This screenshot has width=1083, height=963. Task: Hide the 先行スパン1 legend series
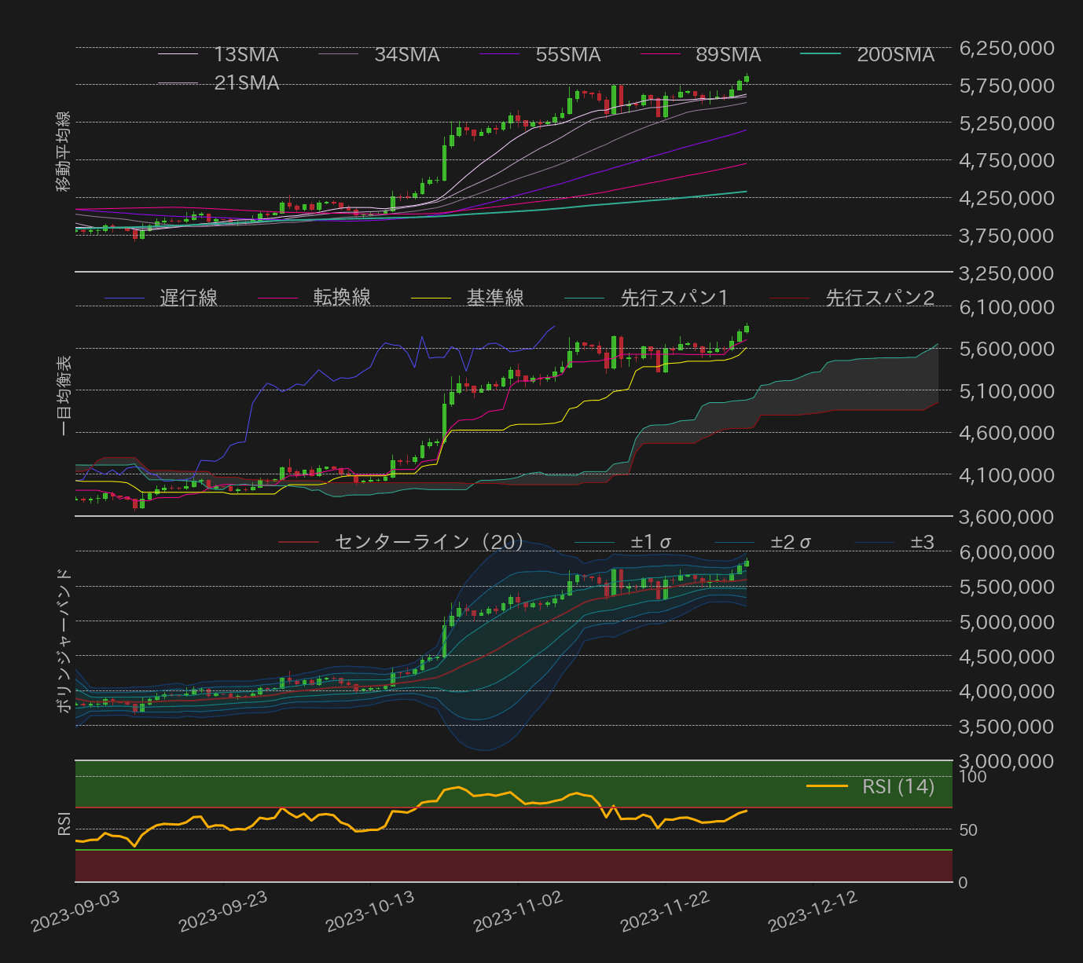[x=674, y=298]
